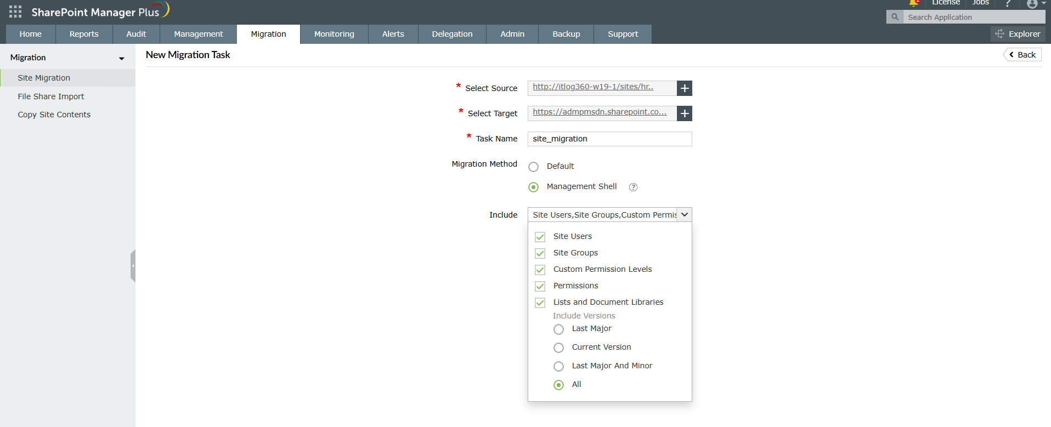Select the Default migration method
1051x427 pixels.
click(x=533, y=167)
